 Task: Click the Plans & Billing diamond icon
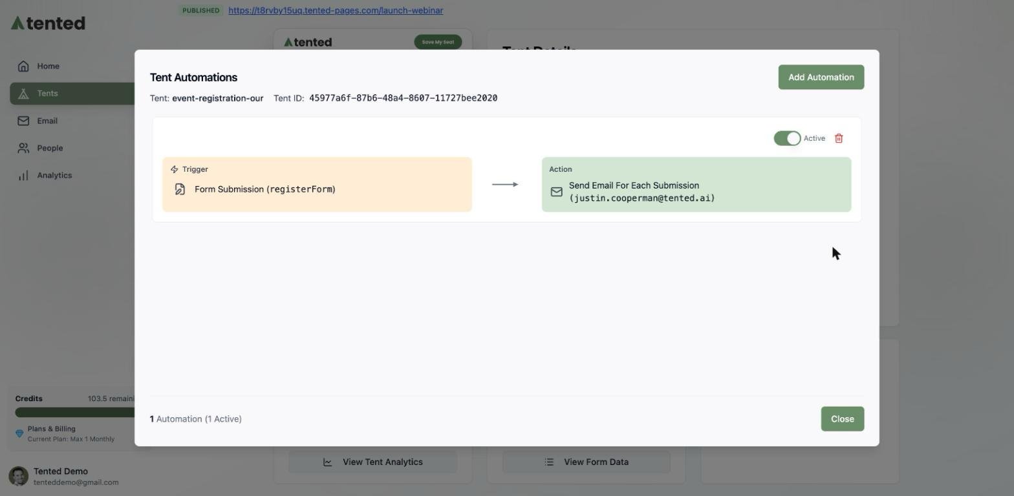[x=19, y=433]
